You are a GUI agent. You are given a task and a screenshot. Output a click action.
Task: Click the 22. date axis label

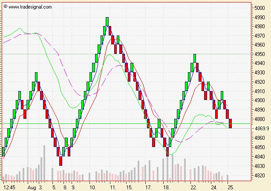193,188
